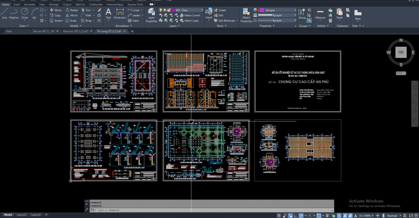This screenshot has width=419, height=218.
Task: Choose the Arc tool
Action: [34, 14]
